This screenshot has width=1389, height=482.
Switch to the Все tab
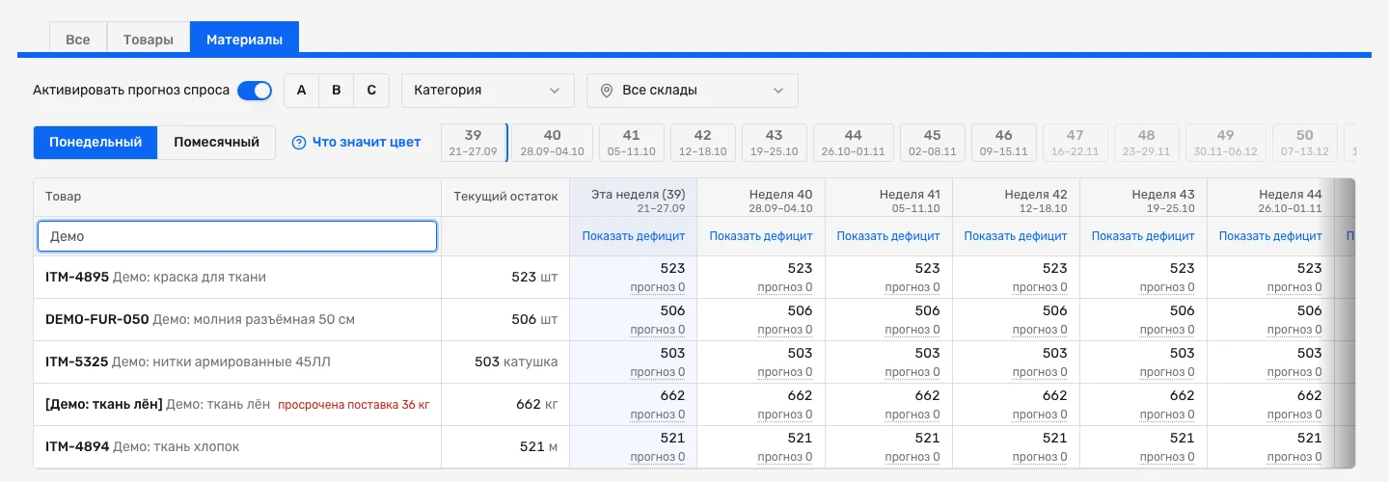click(78, 40)
